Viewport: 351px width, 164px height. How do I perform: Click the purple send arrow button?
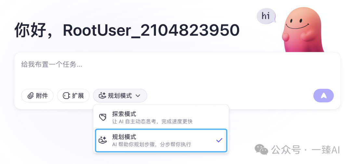pyautogui.click(x=323, y=96)
